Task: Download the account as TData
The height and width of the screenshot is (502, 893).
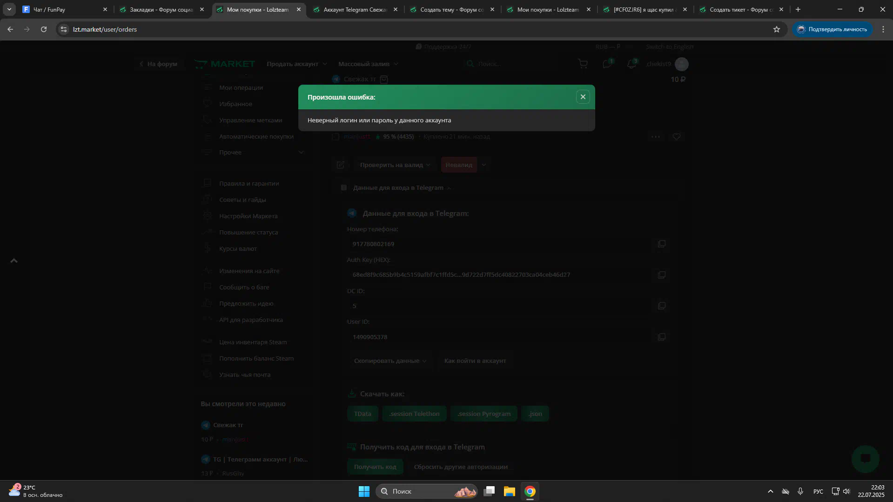Action: pos(363,414)
